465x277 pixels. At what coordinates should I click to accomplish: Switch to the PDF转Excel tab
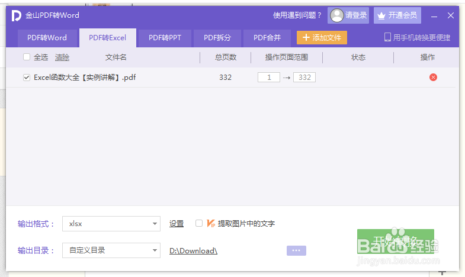click(108, 38)
